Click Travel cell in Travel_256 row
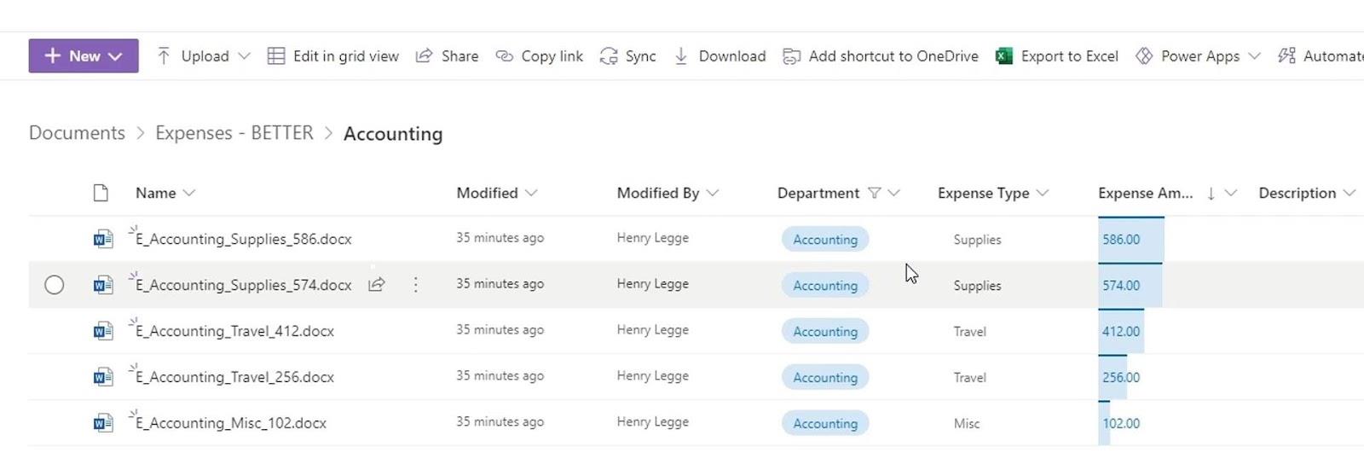 969,378
